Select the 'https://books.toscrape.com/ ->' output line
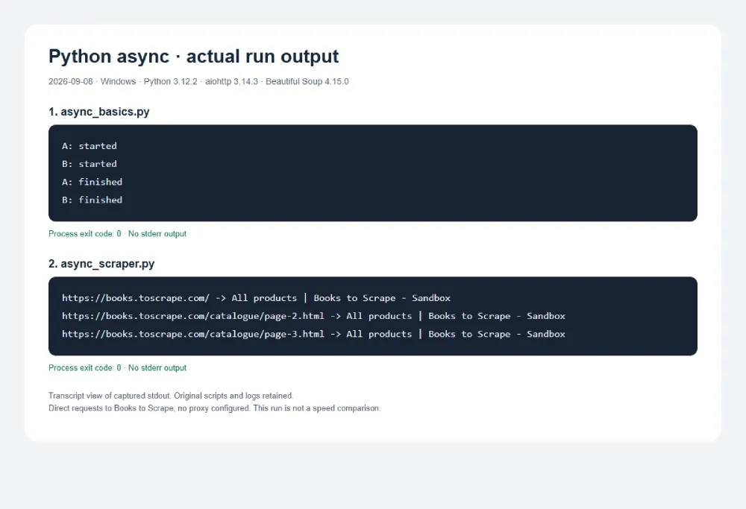The image size is (746, 509). (256, 298)
